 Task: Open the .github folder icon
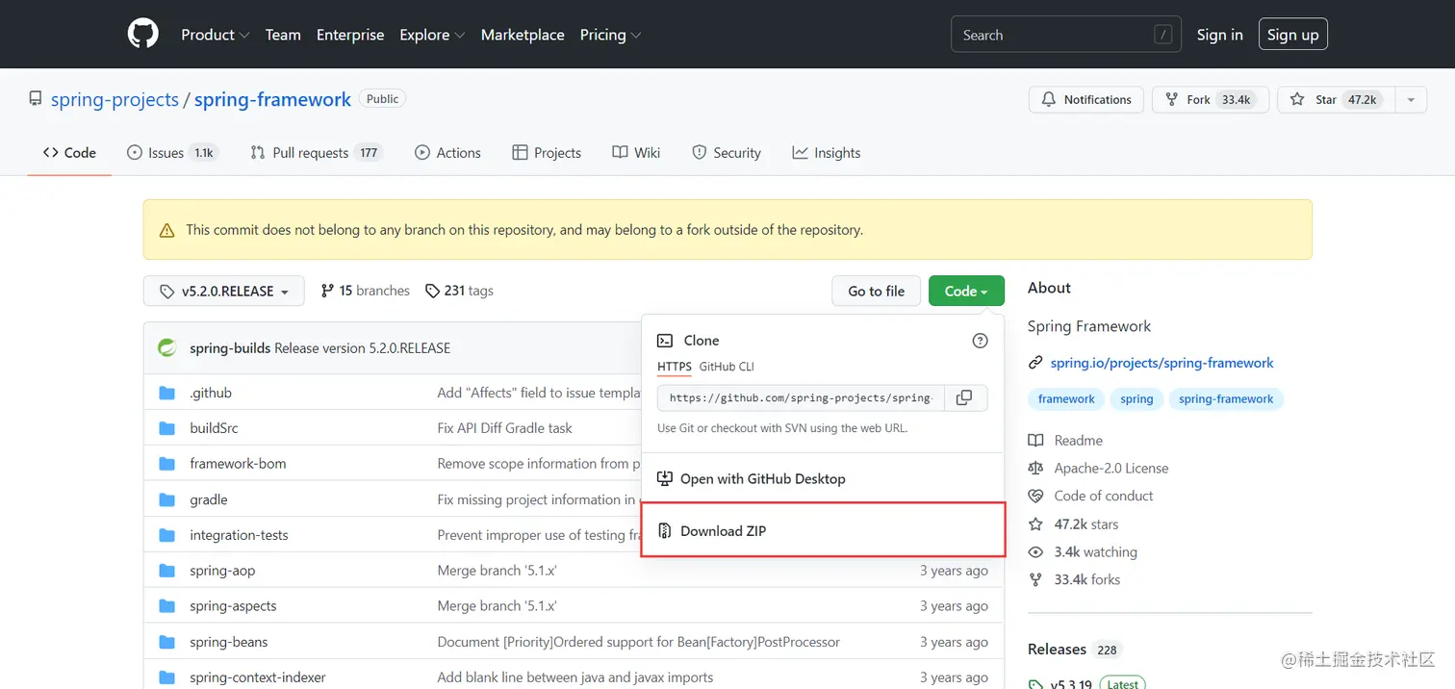click(167, 393)
